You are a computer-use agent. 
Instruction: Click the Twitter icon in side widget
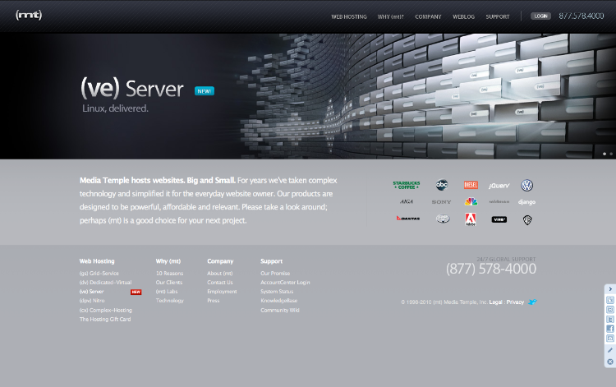[610, 319]
